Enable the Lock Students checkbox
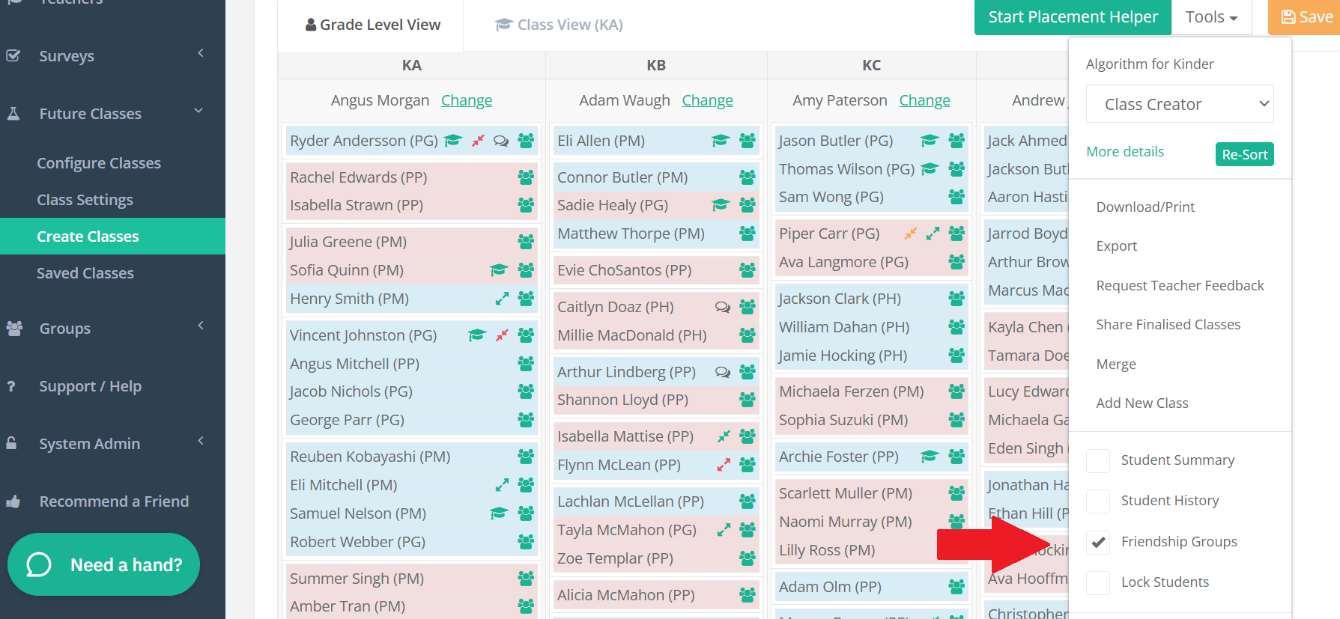1340x619 pixels. point(1098,583)
